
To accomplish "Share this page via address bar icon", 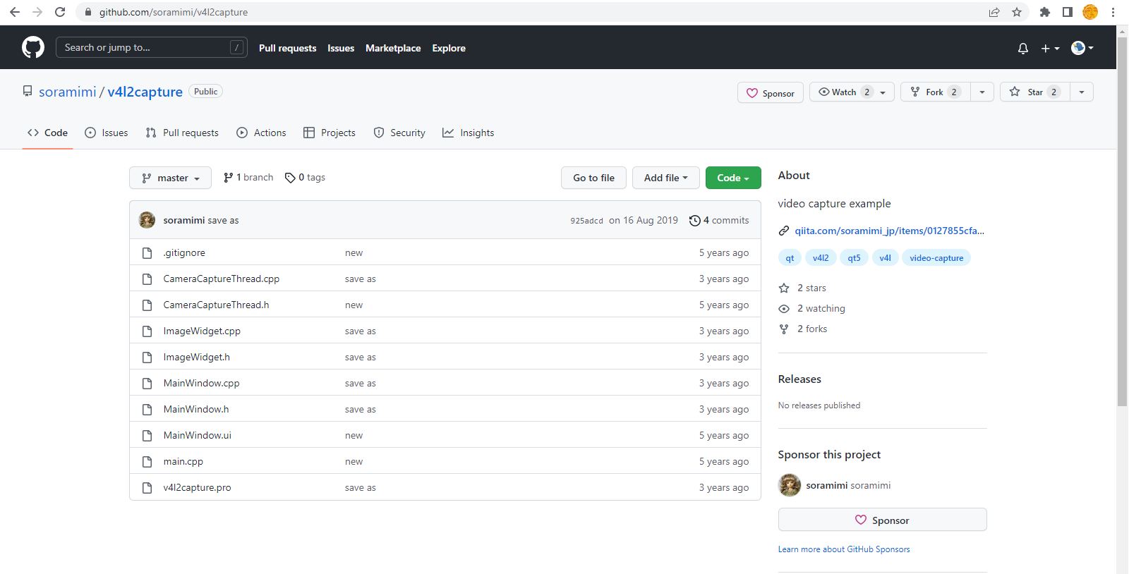I will point(994,12).
